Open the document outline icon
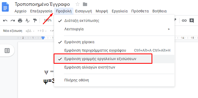Image resolution: width=198 pixels, height=98 pixels. tap(7, 51)
